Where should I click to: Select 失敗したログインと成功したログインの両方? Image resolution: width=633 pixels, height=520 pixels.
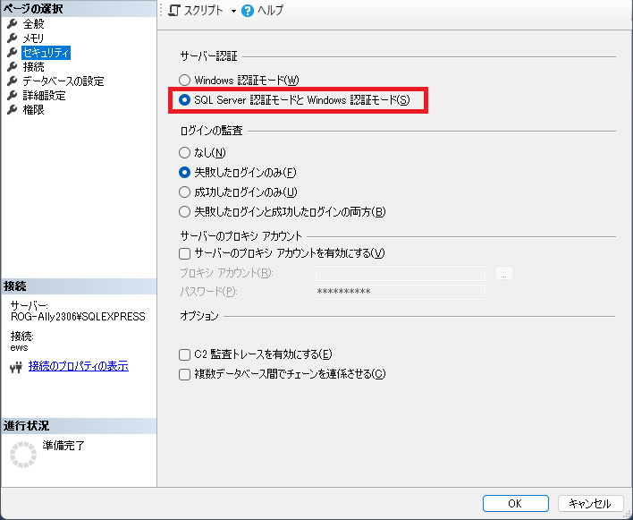pyautogui.click(x=184, y=212)
